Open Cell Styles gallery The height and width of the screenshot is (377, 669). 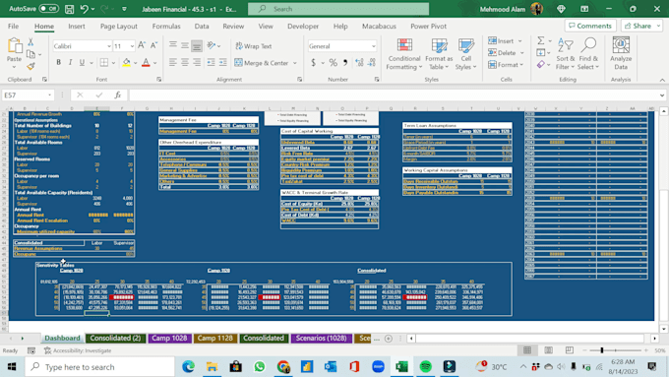point(466,54)
